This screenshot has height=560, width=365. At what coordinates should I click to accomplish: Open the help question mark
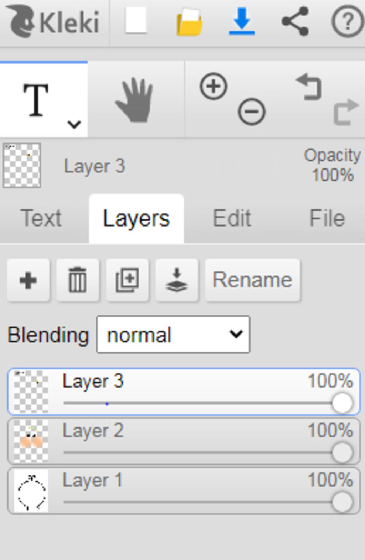pyautogui.click(x=348, y=22)
